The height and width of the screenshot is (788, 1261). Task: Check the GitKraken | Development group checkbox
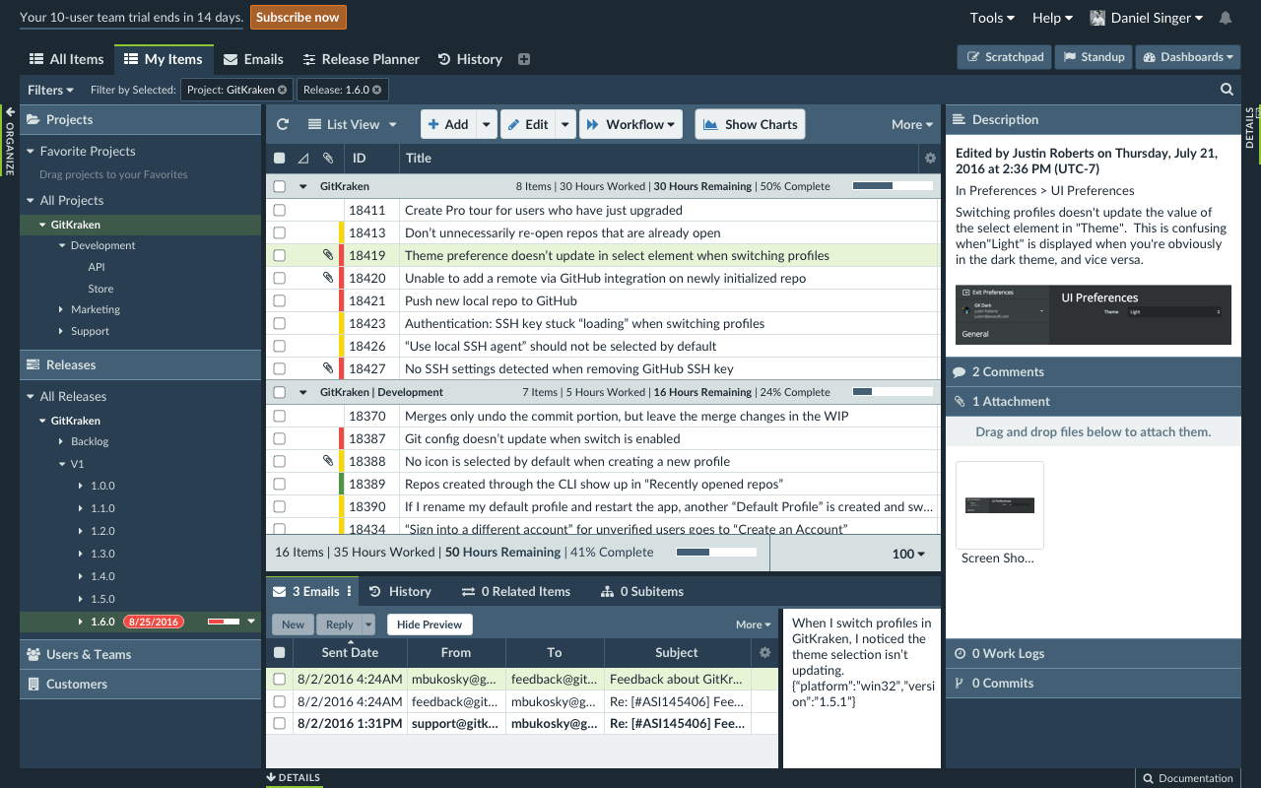[280, 392]
